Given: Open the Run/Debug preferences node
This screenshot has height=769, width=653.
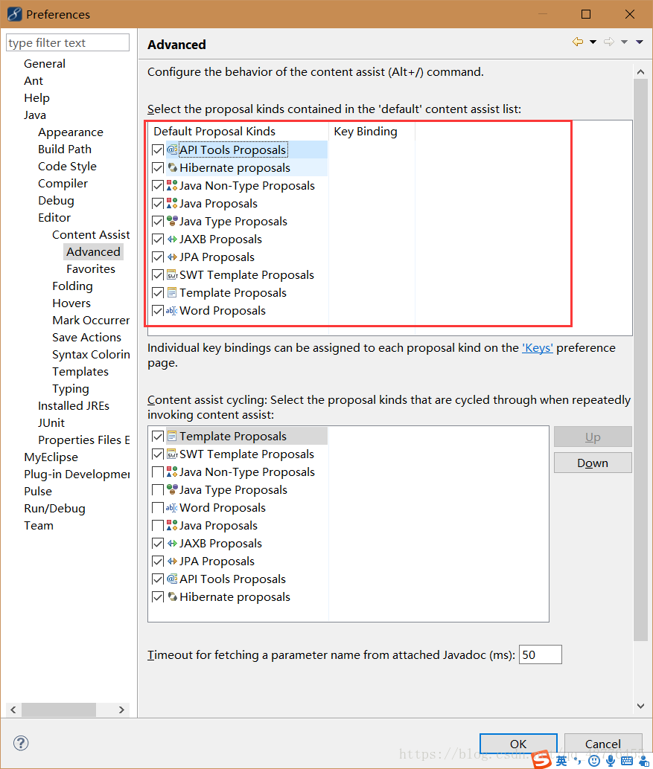Looking at the screenshot, I should point(54,509).
